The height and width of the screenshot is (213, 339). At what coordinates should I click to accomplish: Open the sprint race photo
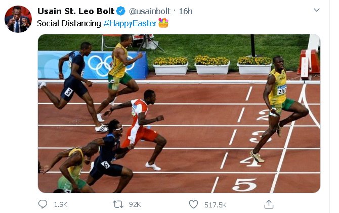click(179, 114)
